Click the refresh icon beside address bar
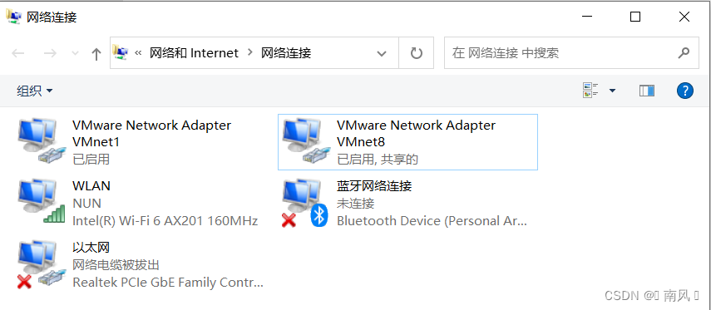Image resolution: width=711 pixels, height=310 pixels. point(417,53)
